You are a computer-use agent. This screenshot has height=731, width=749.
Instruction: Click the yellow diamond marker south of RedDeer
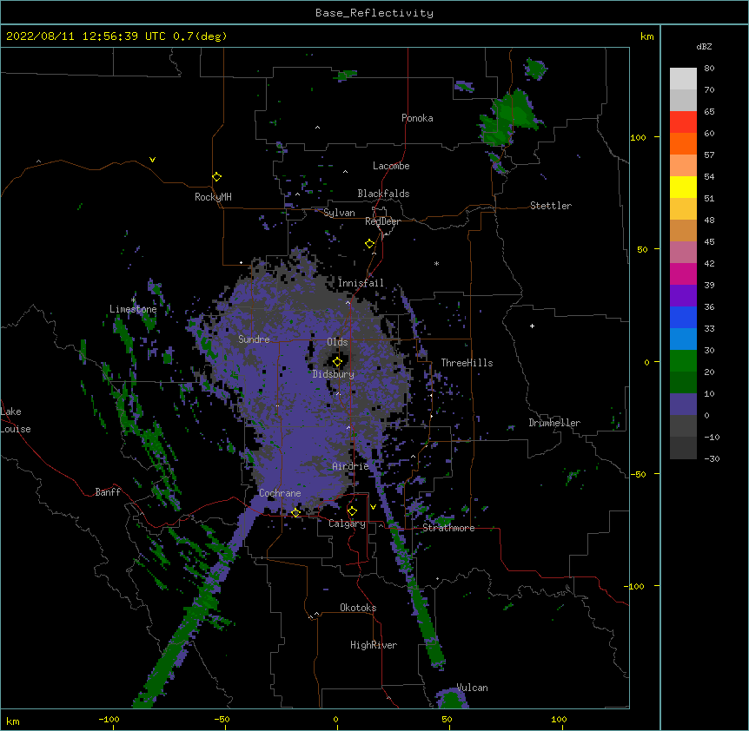pyautogui.click(x=370, y=244)
